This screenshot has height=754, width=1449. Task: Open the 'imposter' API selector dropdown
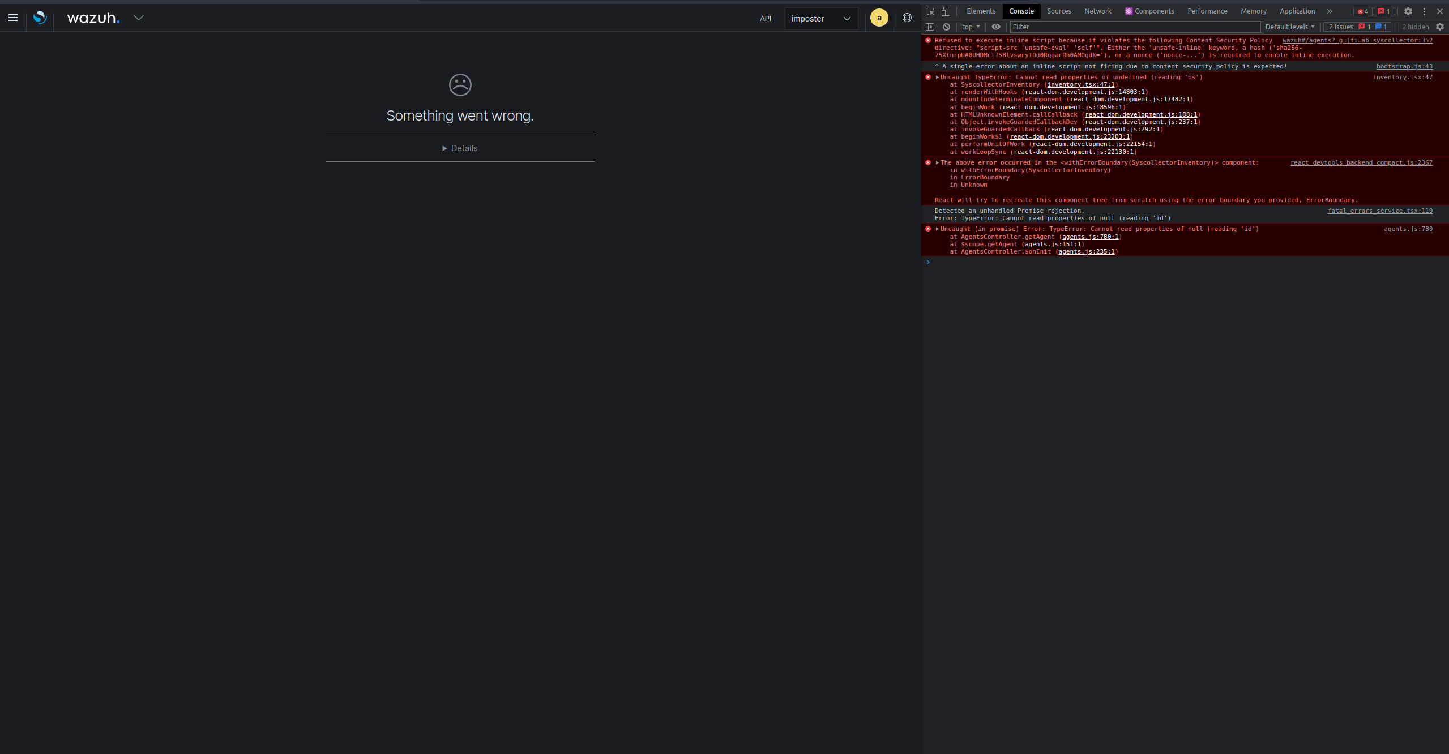click(x=820, y=18)
